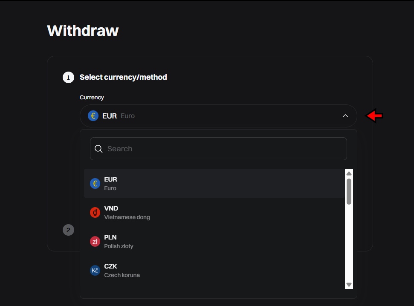Image resolution: width=414 pixels, height=306 pixels.
Task: Click the Withdraw page heading
Action: tap(82, 30)
